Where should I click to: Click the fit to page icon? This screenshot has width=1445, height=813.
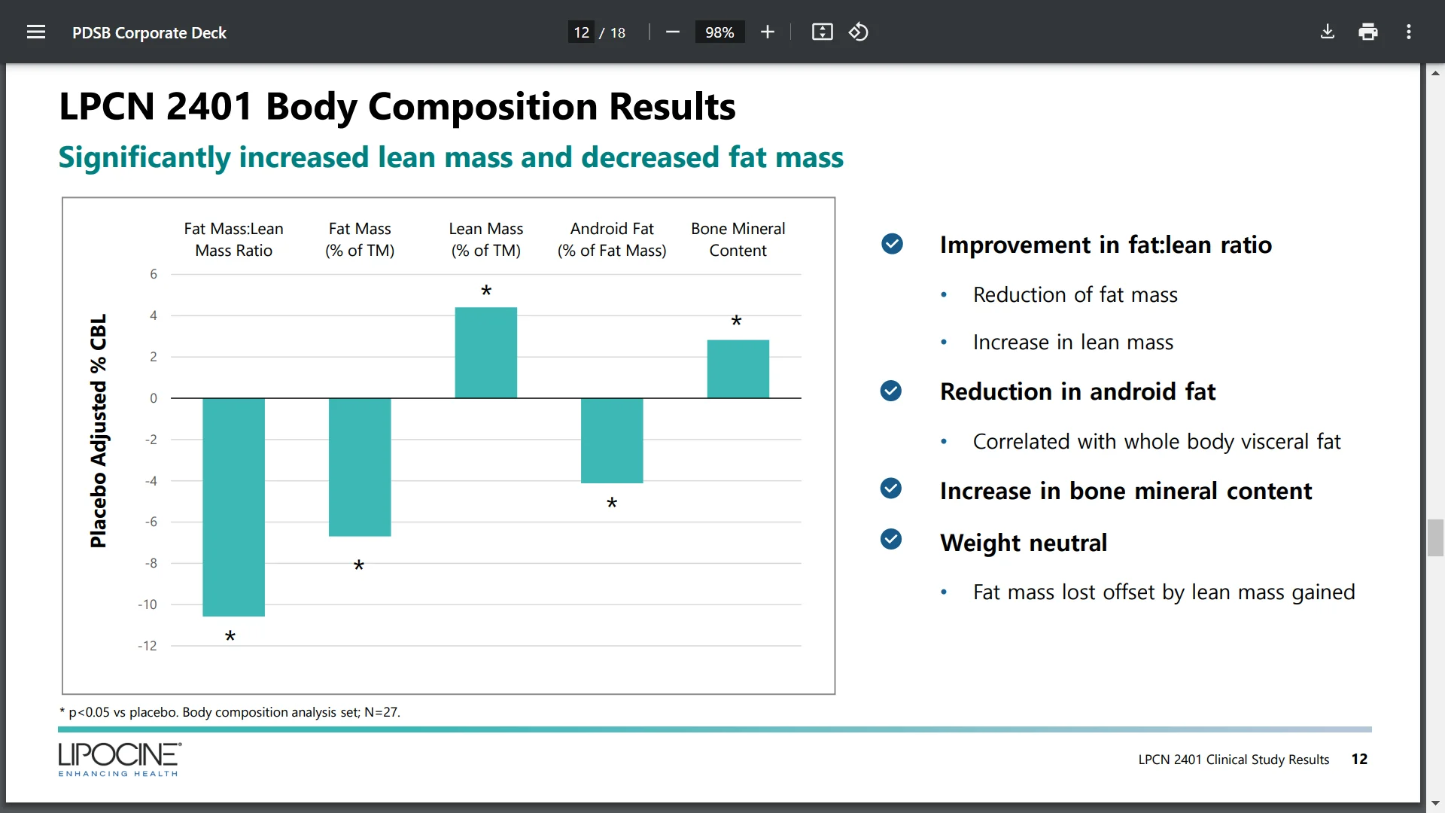click(822, 32)
